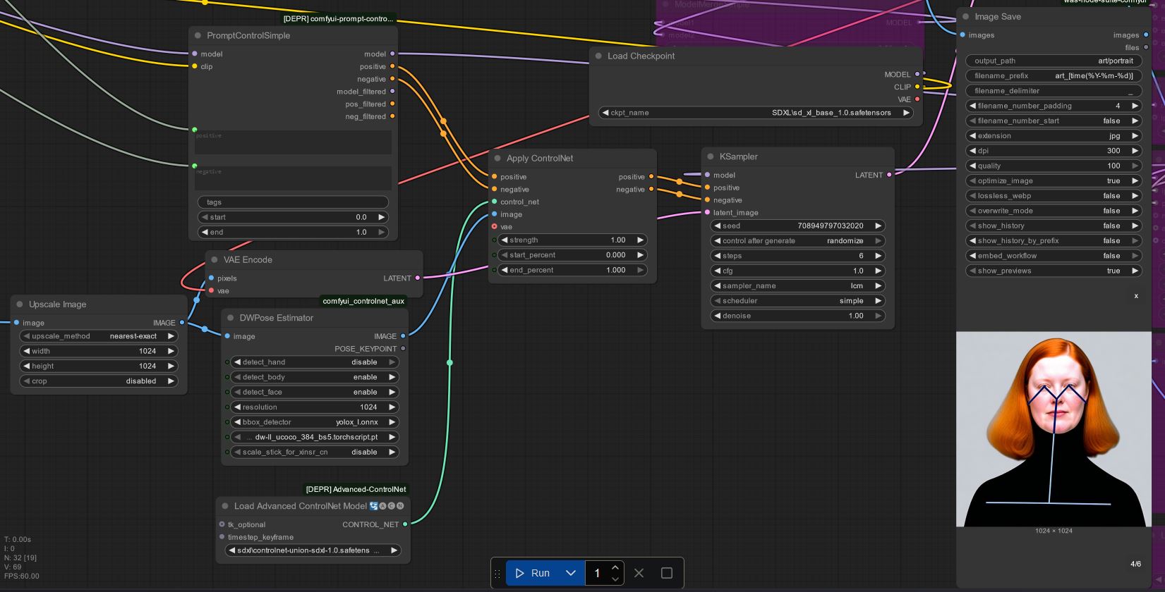Click the cancel X icon beside batch count
This screenshot has width=1165, height=592.
click(x=639, y=573)
